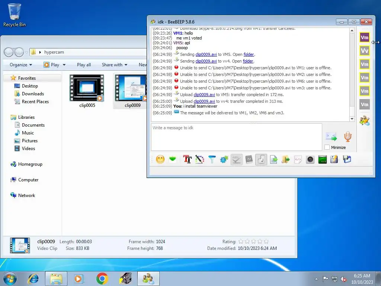This screenshot has width=381, height=286.
Task: Open the dropdown arrow next to Play
Action: pos(64,65)
